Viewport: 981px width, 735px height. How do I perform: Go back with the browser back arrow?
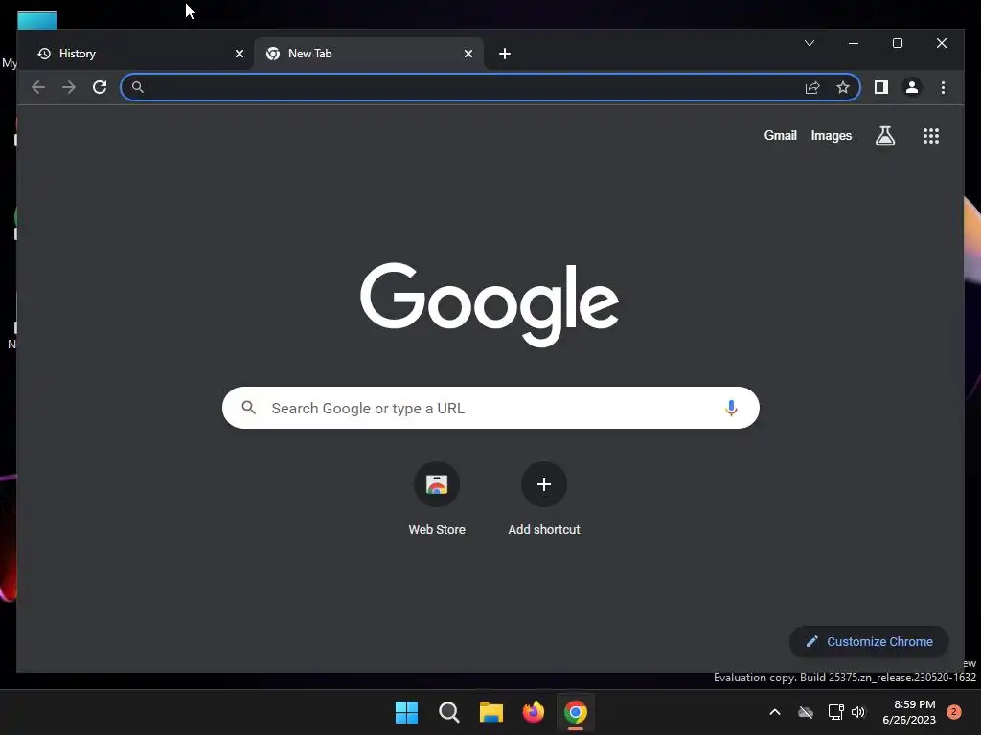click(x=38, y=87)
